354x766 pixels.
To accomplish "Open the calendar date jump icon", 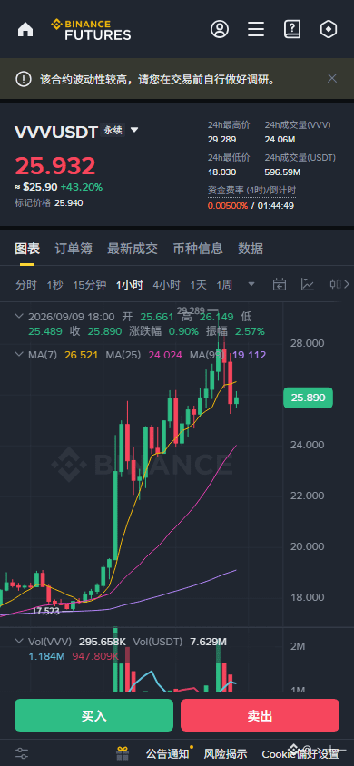I will pyautogui.click(x=280, y=284).
